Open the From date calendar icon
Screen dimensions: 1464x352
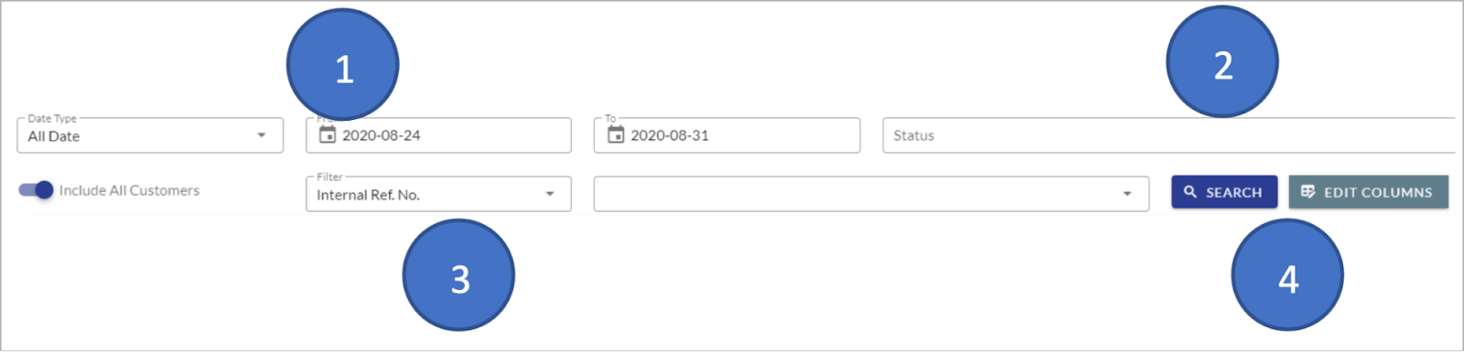(x=328, y=135)
